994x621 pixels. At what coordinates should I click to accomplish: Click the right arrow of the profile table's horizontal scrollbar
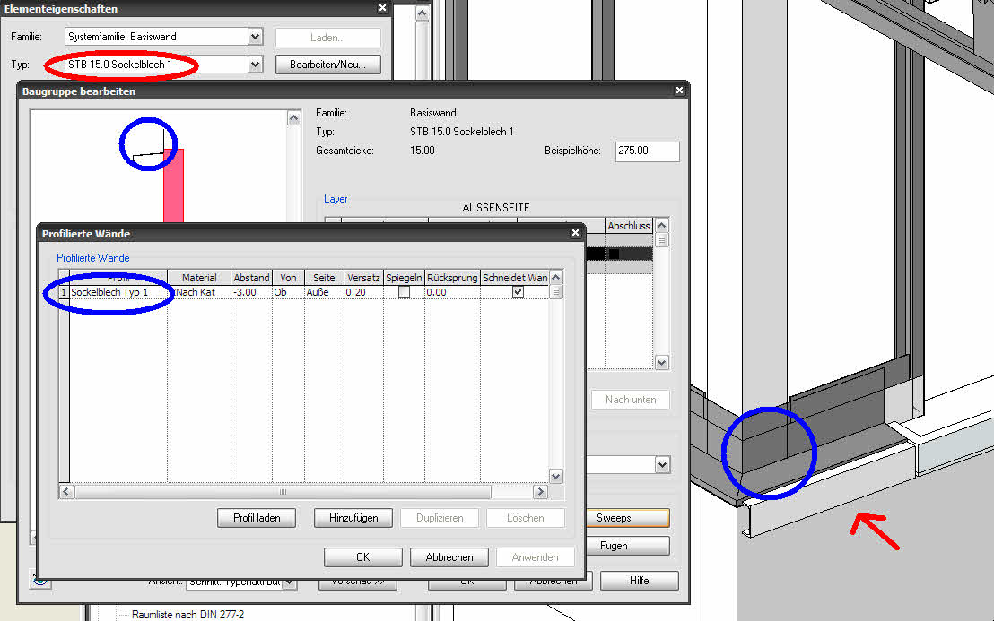coord(540,491)
